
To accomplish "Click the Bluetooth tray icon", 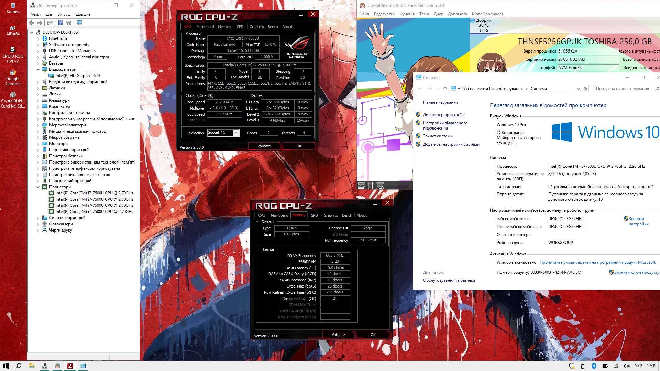I will [594, 366].
